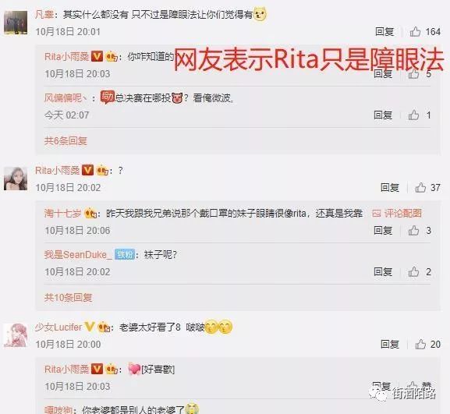Image resolution: width=450 pixels, height=414 pixels.
Task: Like 我是SeanDuke_'s reply with 2 likes
Action: [x=413, y=271]
